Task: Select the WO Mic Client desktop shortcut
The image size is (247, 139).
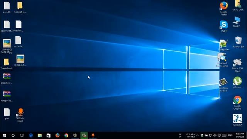Action: click(20, 115)
